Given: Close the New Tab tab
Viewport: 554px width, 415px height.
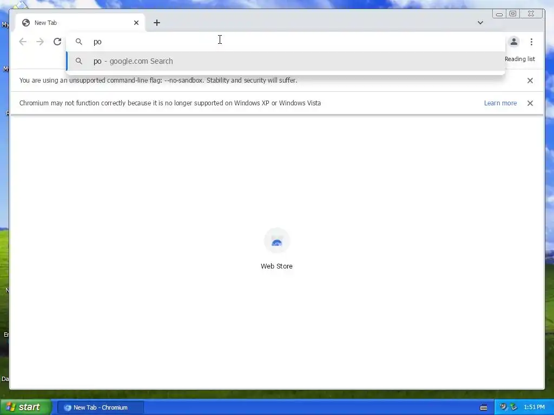Looking at the screenshot, I should coord(136,23).
